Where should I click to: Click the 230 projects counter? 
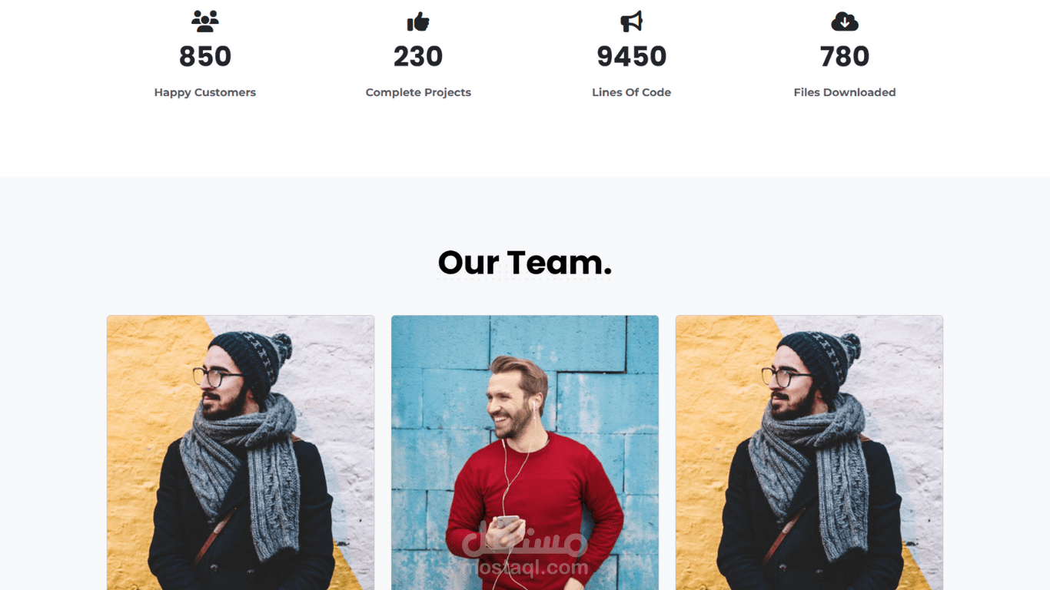(x=418, y=57)
